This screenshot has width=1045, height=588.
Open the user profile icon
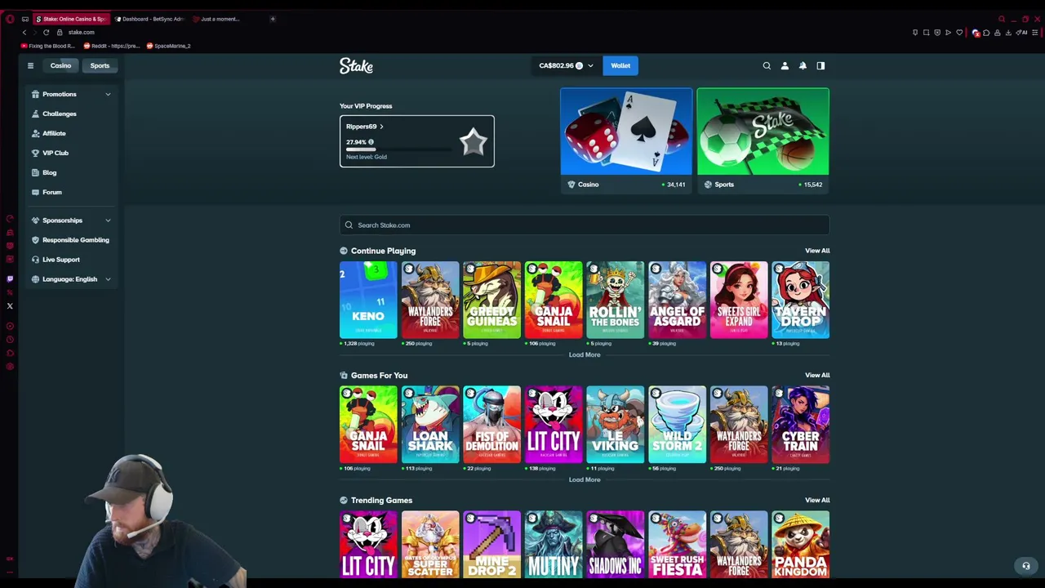coord(785,65)
